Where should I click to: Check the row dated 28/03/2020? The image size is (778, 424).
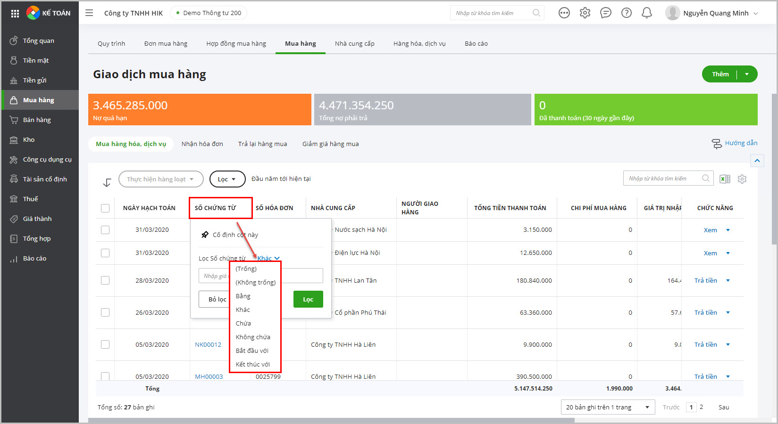click(105, 280)
